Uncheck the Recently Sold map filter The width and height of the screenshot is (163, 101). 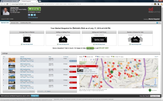point(84,57)
